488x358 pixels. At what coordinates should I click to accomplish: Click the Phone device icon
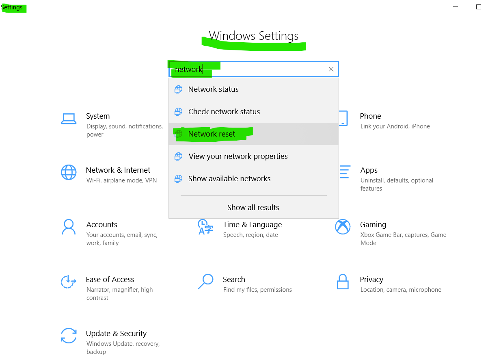(343, 118)
